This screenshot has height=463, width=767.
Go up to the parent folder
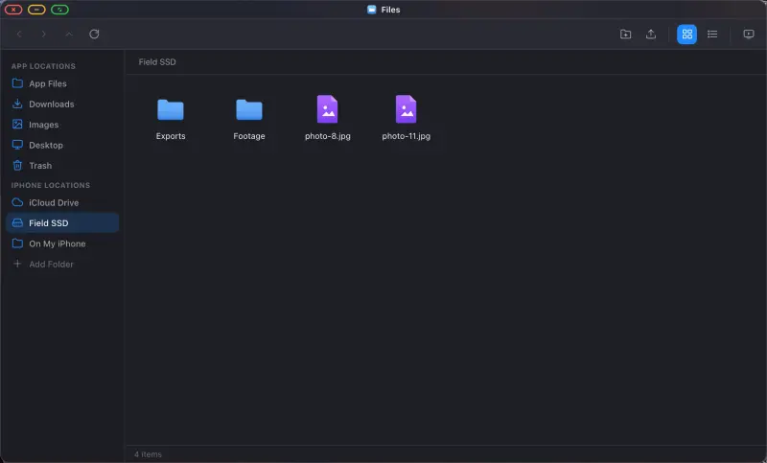(x=69, y=34)
